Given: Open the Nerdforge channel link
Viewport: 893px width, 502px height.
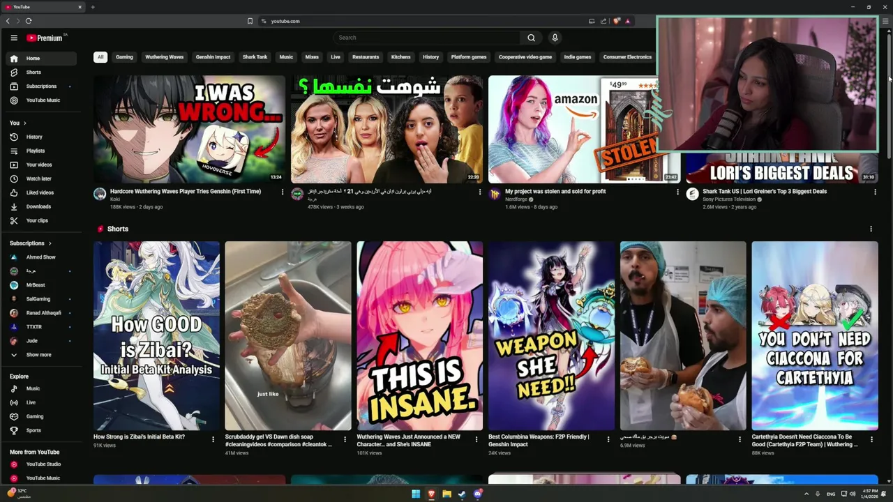Looking at the screenshot, I should point(517,199).
